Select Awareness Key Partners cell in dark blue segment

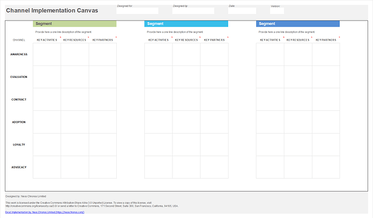(x=326, y=54)
